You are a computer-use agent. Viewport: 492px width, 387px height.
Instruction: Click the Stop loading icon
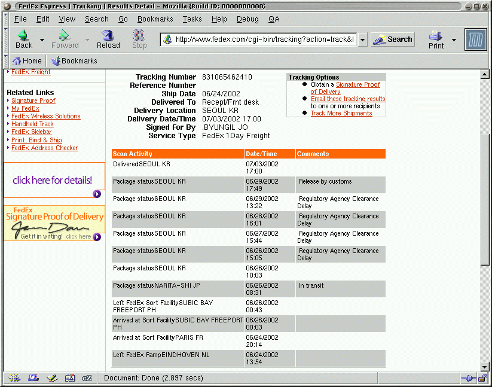tap(138, 35)
